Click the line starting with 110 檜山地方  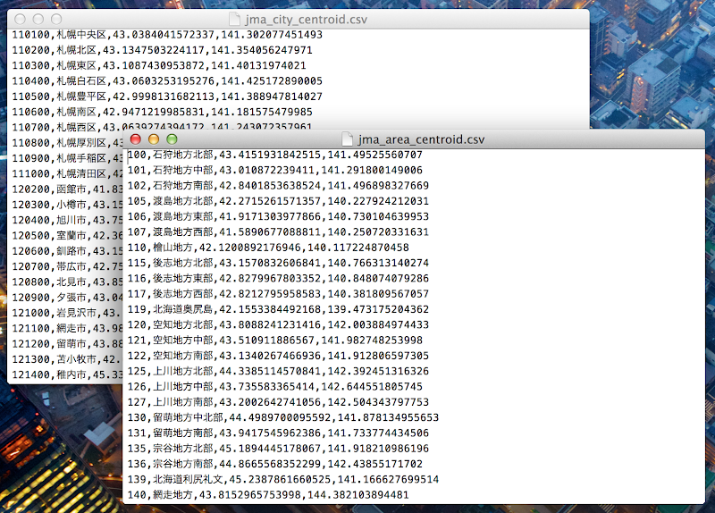pos(268,248)
